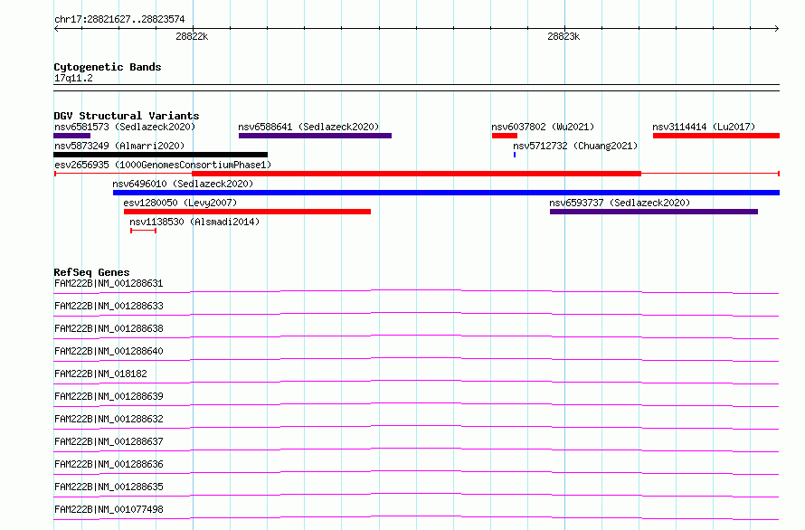Screen dimensions: 805x530
Task: Select the blue nsv6496010 variant bar
Action: (x=446, y=193)
